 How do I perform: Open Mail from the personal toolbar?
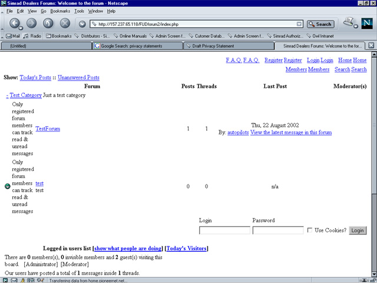(x=13, y=36)
